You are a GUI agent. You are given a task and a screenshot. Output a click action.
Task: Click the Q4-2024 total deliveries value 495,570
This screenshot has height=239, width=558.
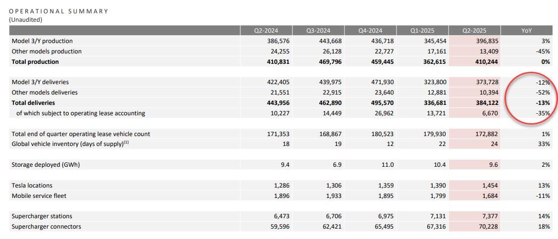coord(382,103)
